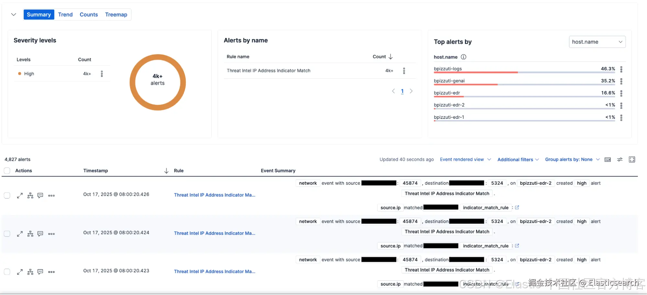647x295 pixels.
Task: Collapse the summary panel chevron
Action: click(x=14, y=15)
